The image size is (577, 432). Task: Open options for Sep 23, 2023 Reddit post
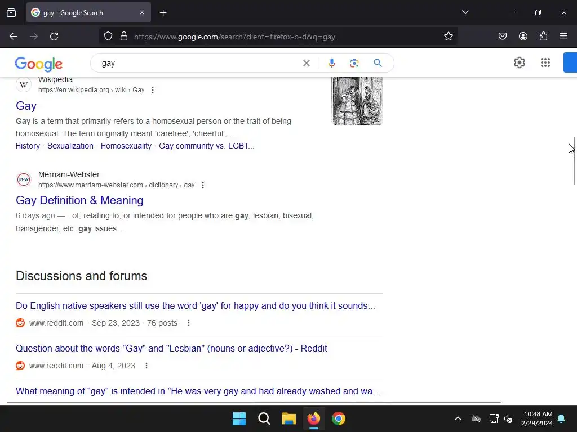click(189, 323)
